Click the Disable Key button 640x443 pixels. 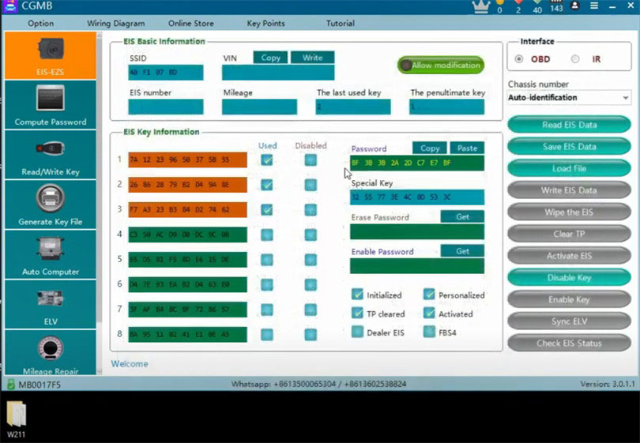pos(569,278)
